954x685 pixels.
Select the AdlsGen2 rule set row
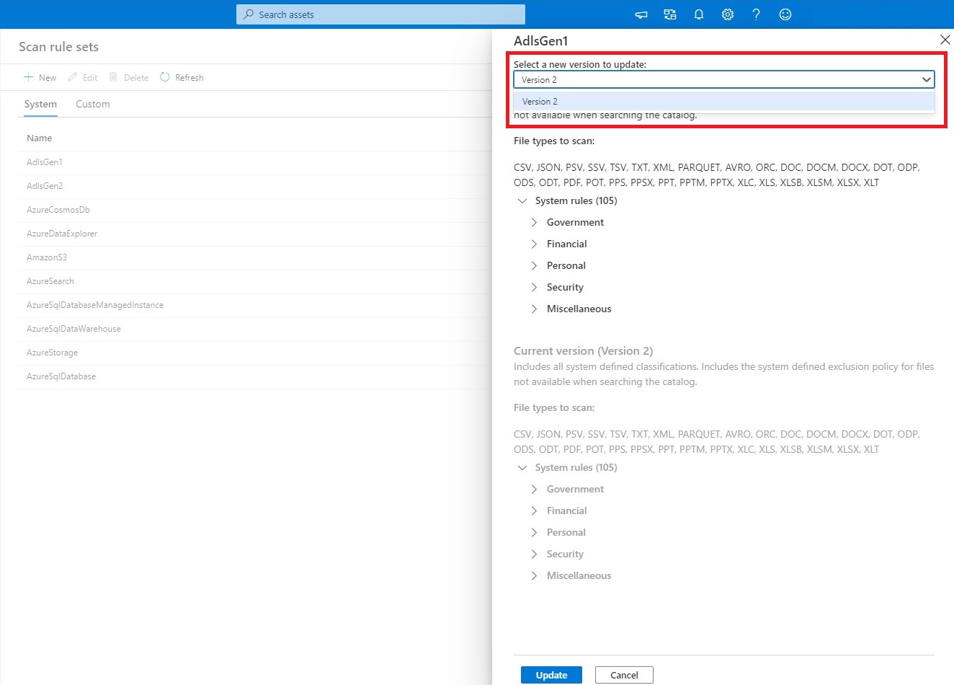point(255,186)
